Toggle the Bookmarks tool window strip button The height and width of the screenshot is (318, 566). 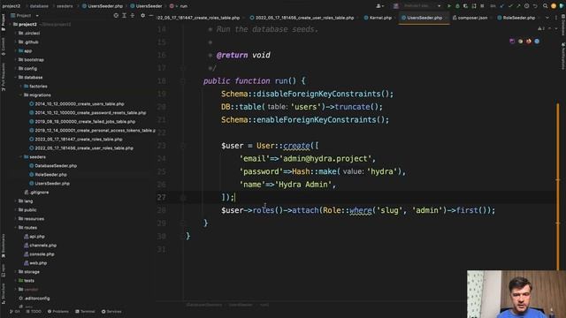tap(4, 246)
